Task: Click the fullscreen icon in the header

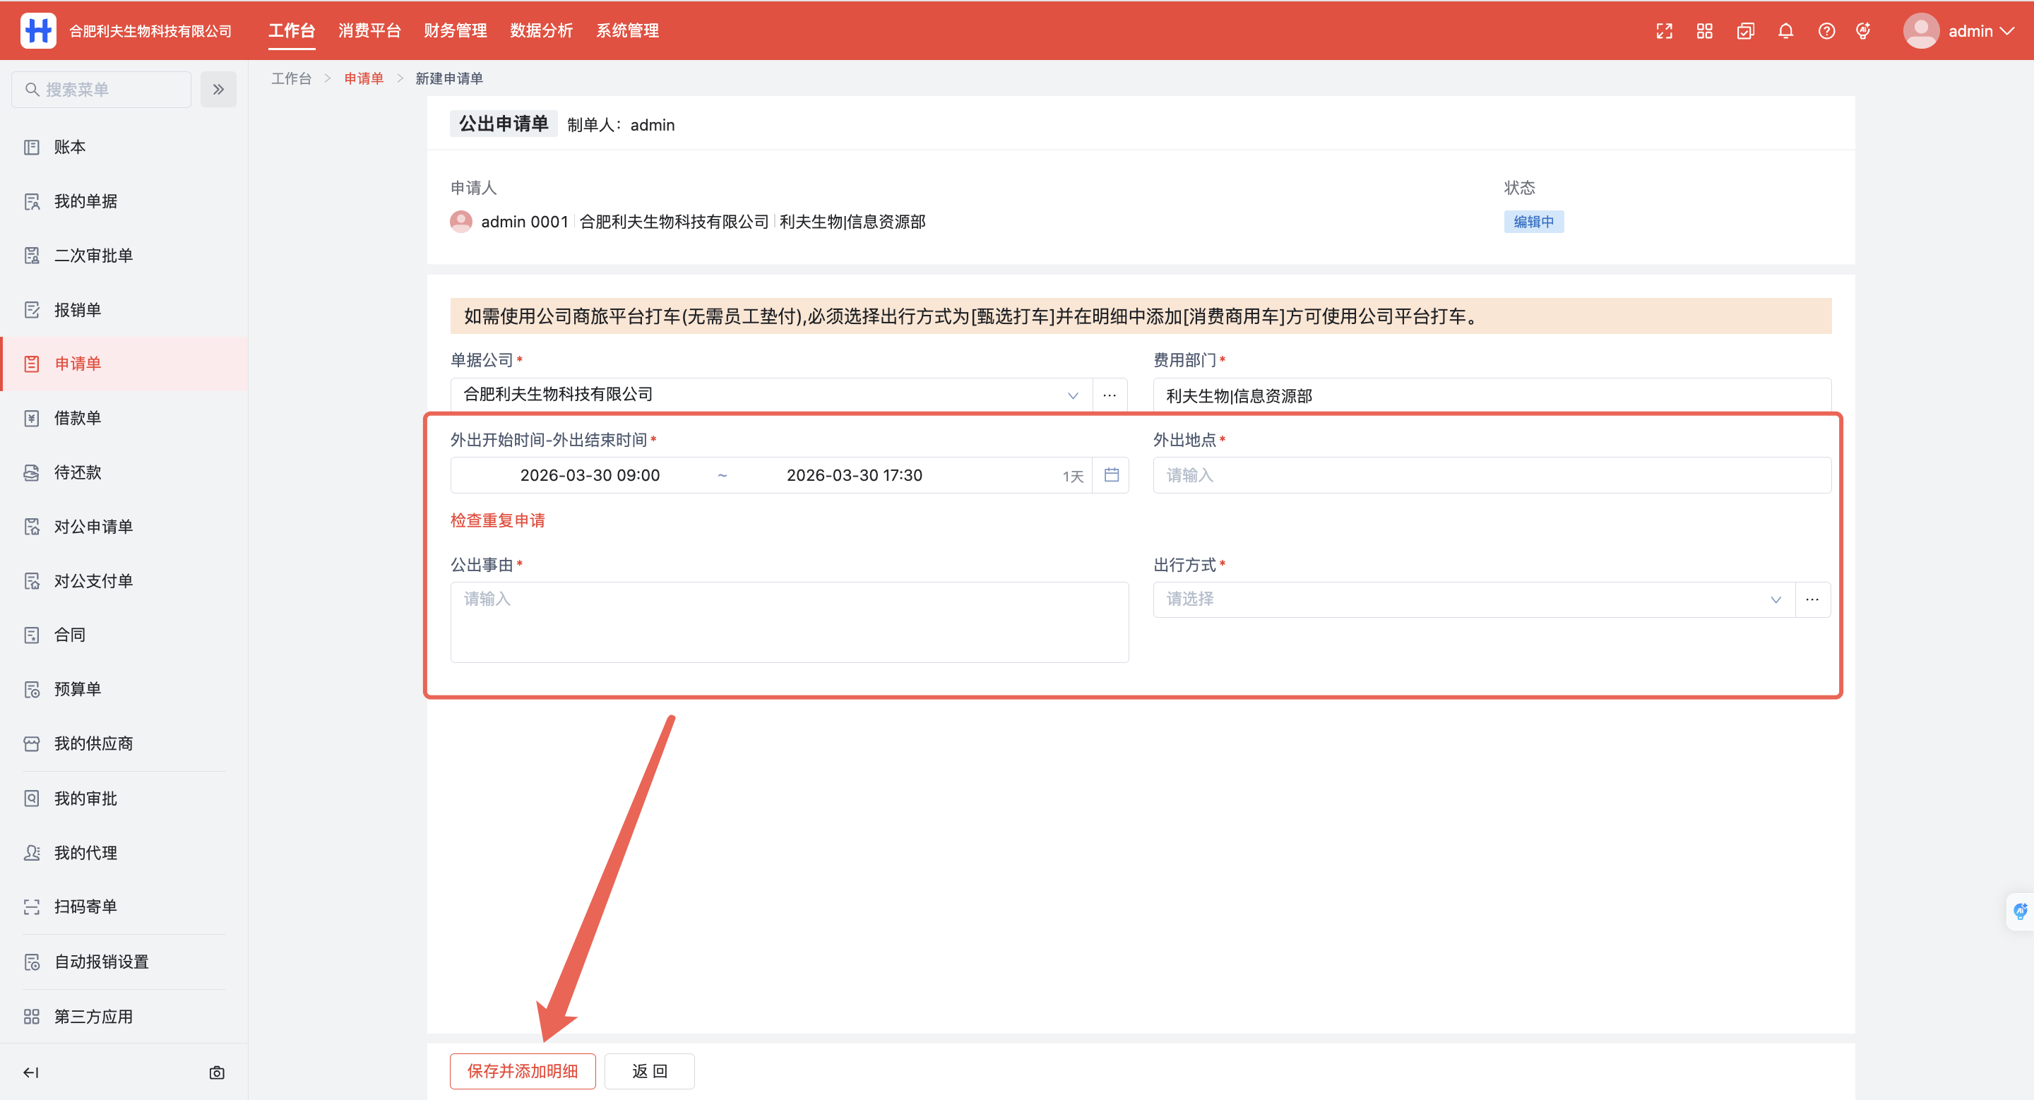Action: point(1664,31)
